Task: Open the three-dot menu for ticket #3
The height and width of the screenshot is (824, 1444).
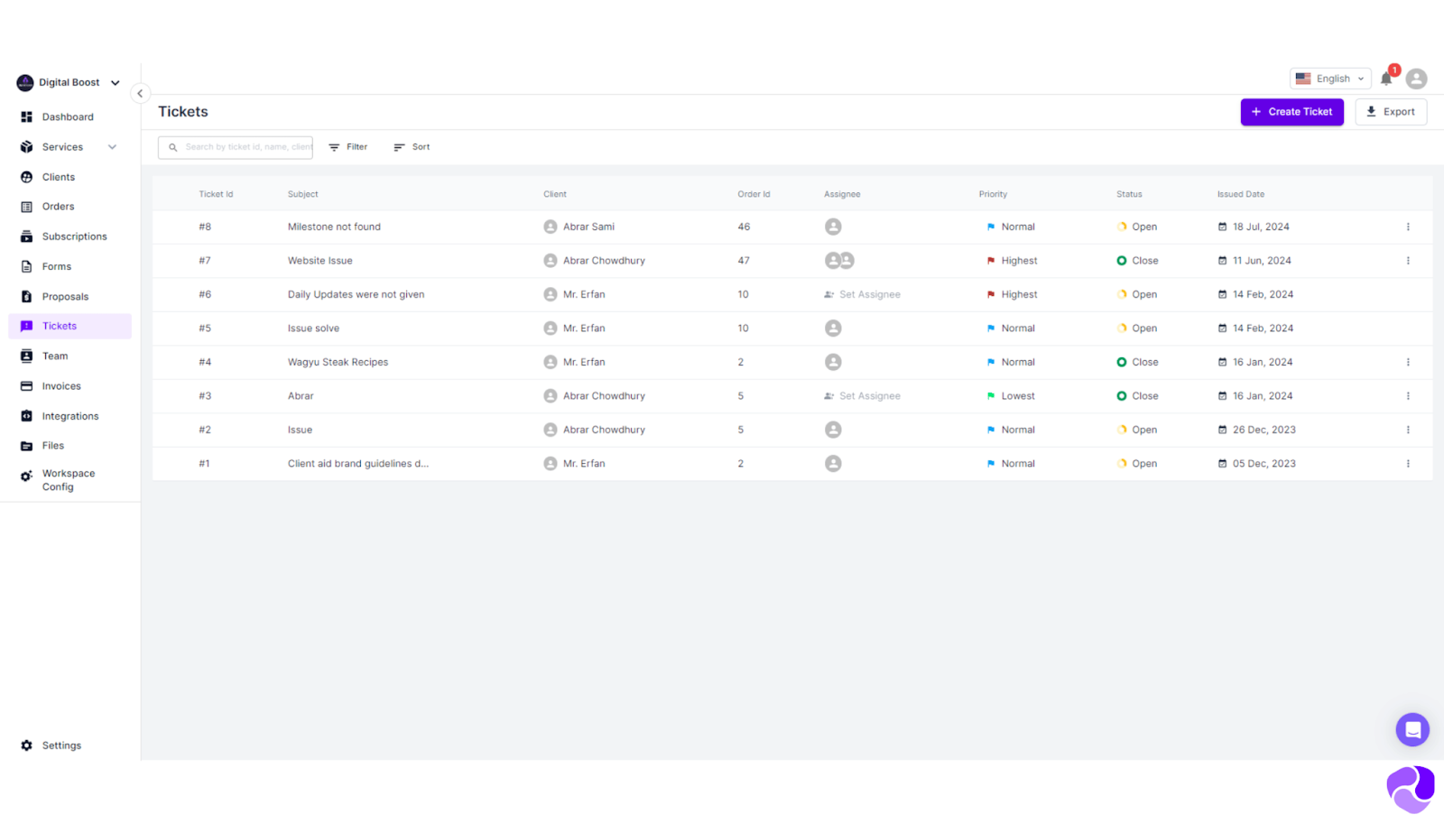Action: coord(1407,396)
